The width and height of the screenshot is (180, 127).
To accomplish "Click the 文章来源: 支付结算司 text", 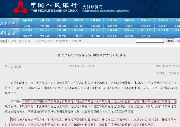I will pos(82,66).
